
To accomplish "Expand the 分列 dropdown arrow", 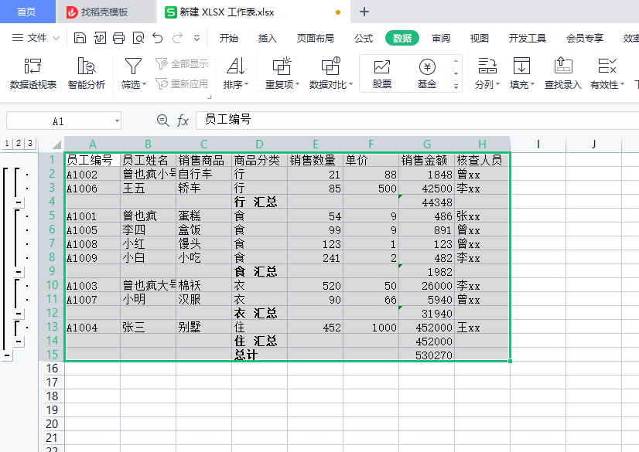I will (x=497, y=85).
